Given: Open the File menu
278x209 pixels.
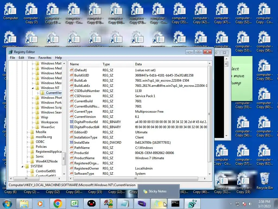Looking at the screenshot, I should [x=12, y=58].
